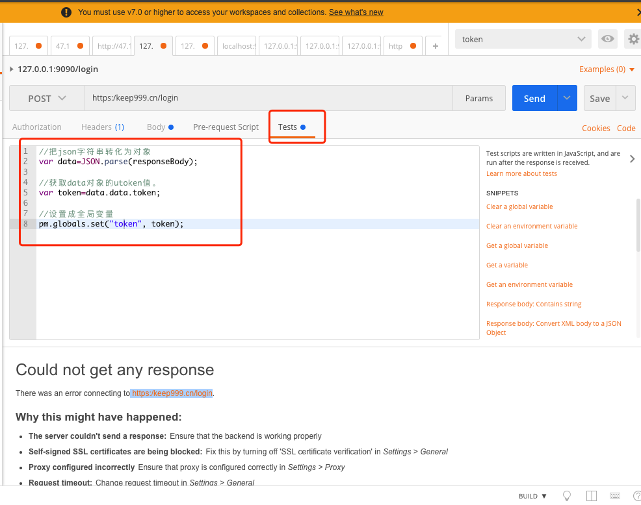The height and width of the screenshot is (505, 641).
Task: Expand the Save button dropdown arrow
Action: point(625,98)
